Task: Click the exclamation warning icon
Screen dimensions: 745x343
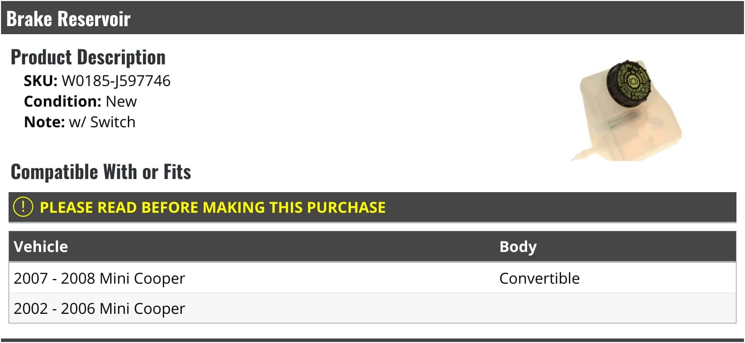Action: coord(23,207)
